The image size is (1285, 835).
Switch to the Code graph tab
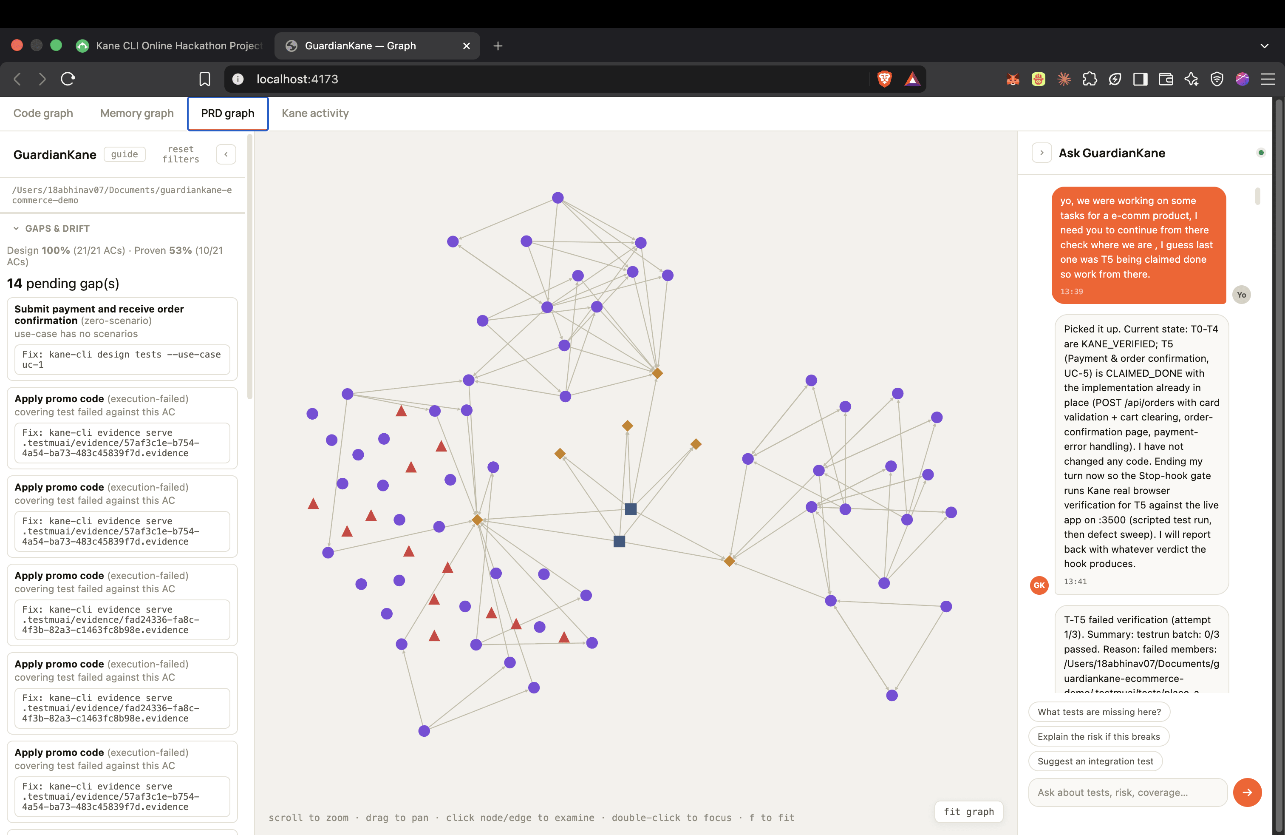point(43,114)
